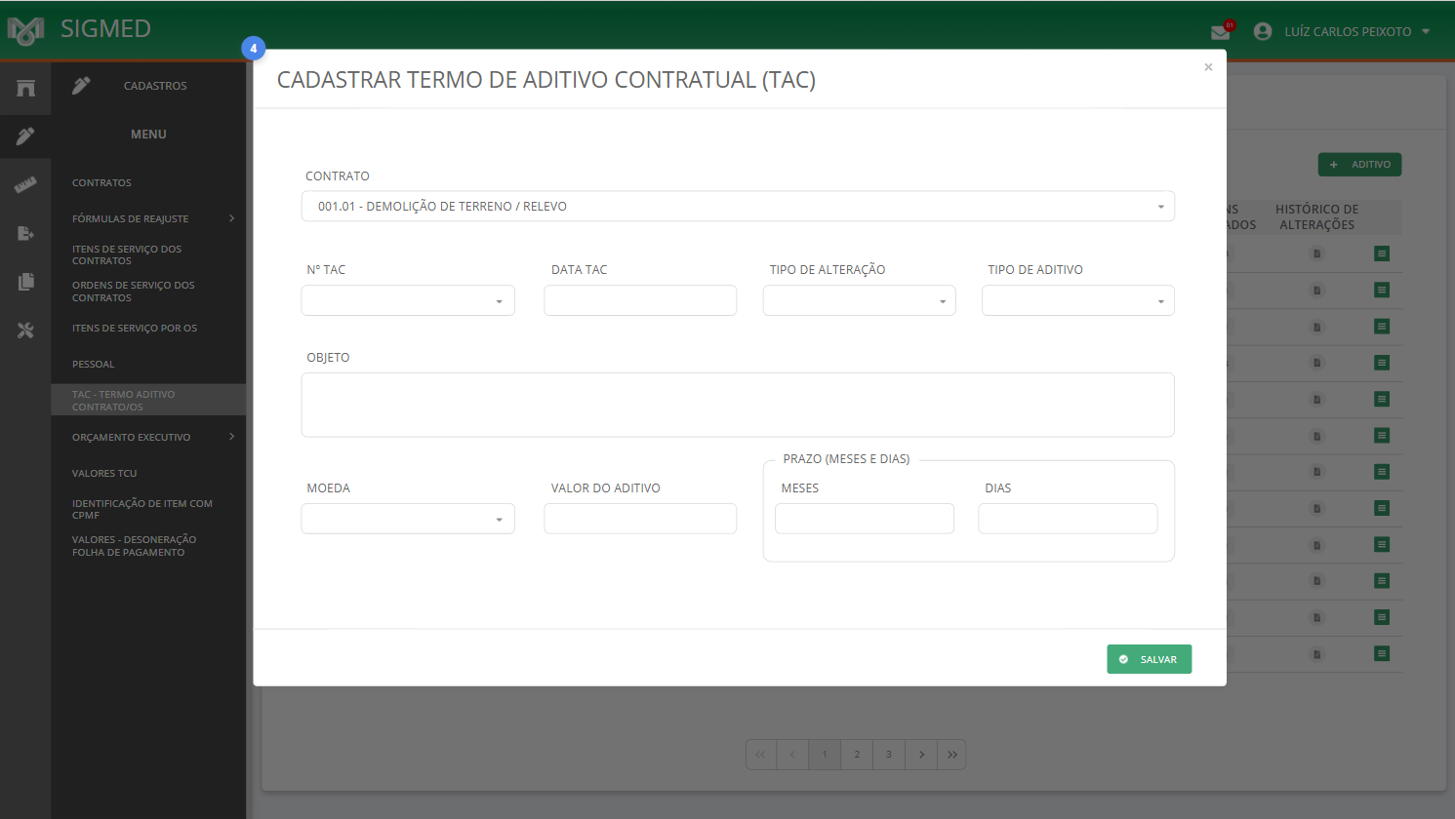Open the TIPO DE ALTERAÇÃO dropdown
The width and height of the screenshot is (1455, 819).
(860, 300)
